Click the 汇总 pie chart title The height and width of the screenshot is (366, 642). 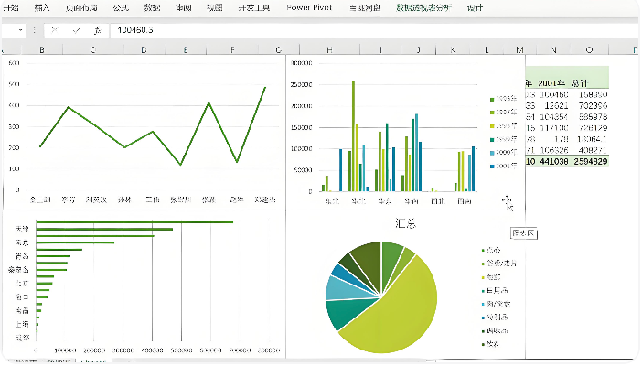click(407, 223)
